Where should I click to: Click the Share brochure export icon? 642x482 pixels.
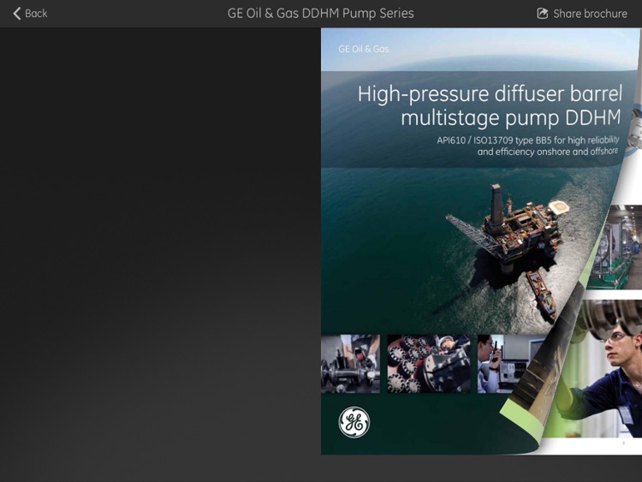tap(542, 13)
